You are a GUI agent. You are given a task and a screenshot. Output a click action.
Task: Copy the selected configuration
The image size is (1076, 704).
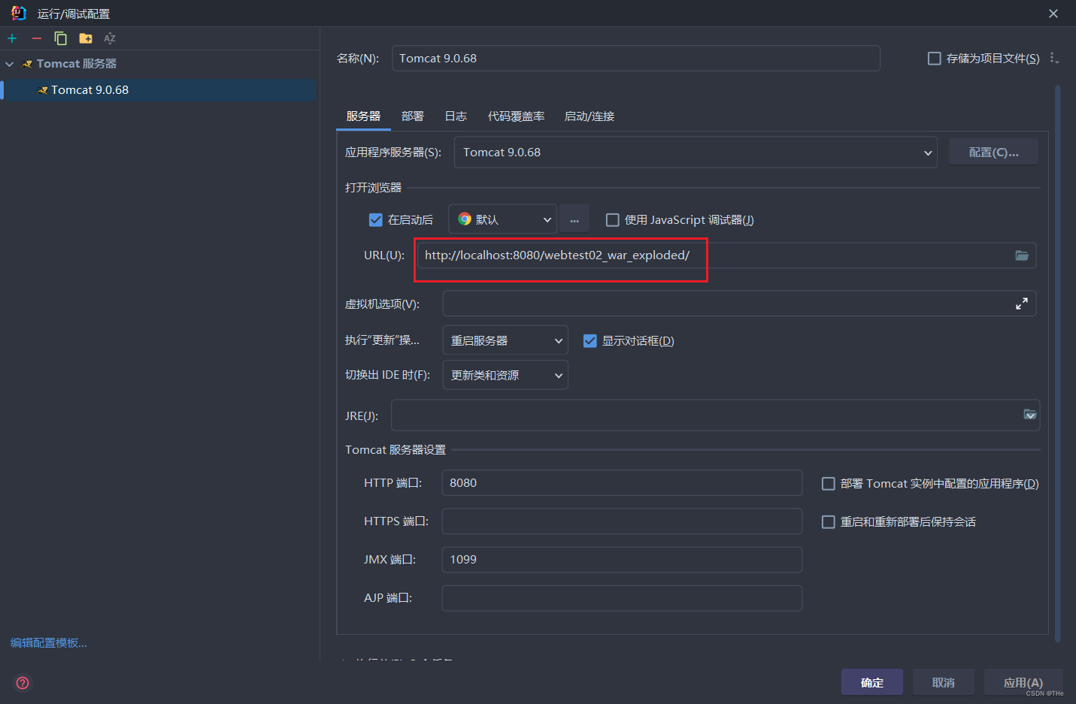[61, 38]
